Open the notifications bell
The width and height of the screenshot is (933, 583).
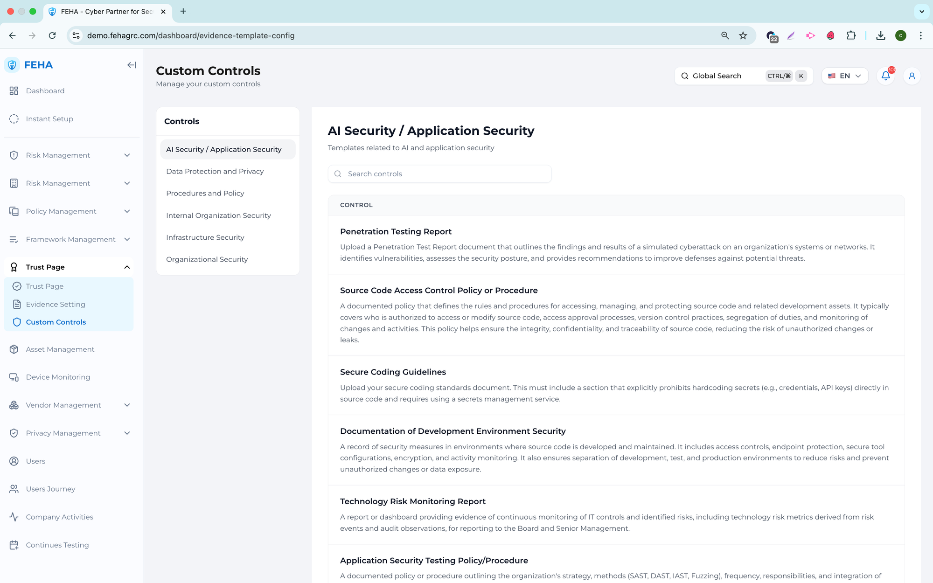click(885, 76)
